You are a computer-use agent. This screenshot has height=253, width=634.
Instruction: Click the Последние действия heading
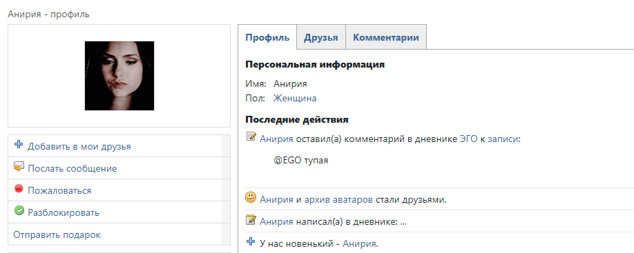[297, 120]
